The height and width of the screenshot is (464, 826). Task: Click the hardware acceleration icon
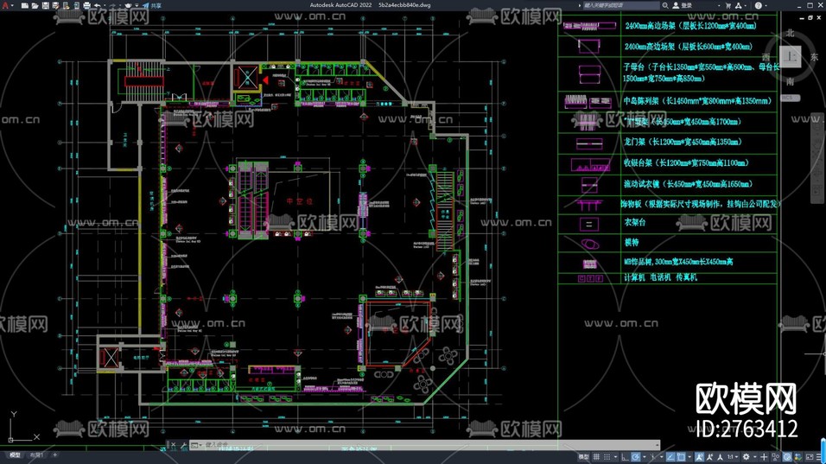787,457
